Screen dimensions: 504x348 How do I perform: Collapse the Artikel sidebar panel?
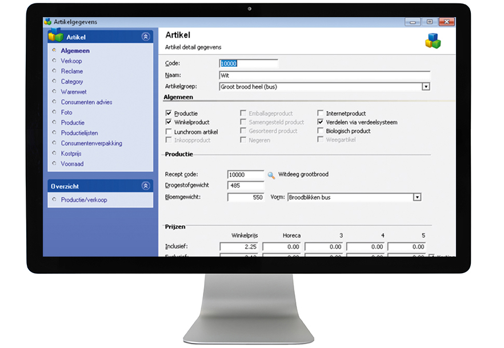[x=146, y=37]
